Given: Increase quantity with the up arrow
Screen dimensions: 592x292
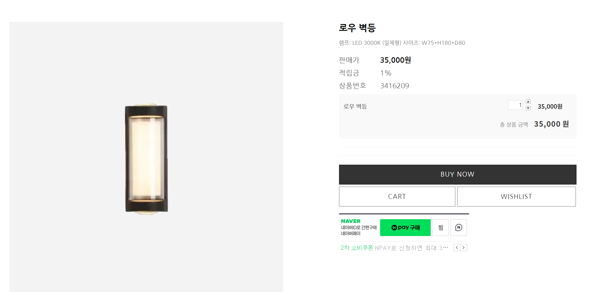Looking at the screenshot, I should pos(528,102).
